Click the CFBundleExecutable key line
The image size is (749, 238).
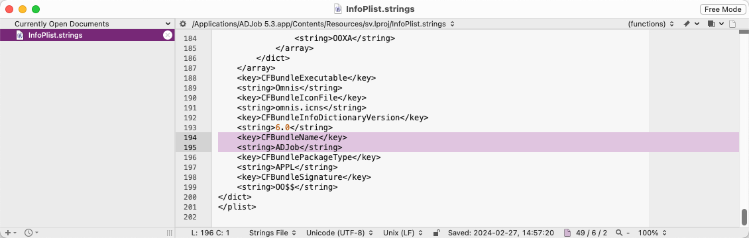click(306, 77)
